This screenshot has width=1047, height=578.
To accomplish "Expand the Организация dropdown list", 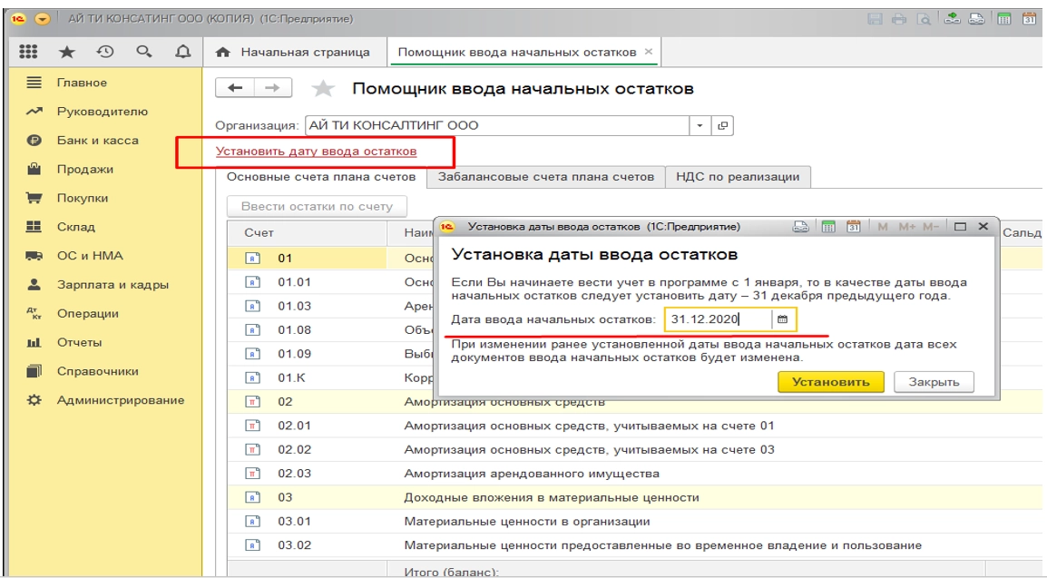I will tap(700, 125).
